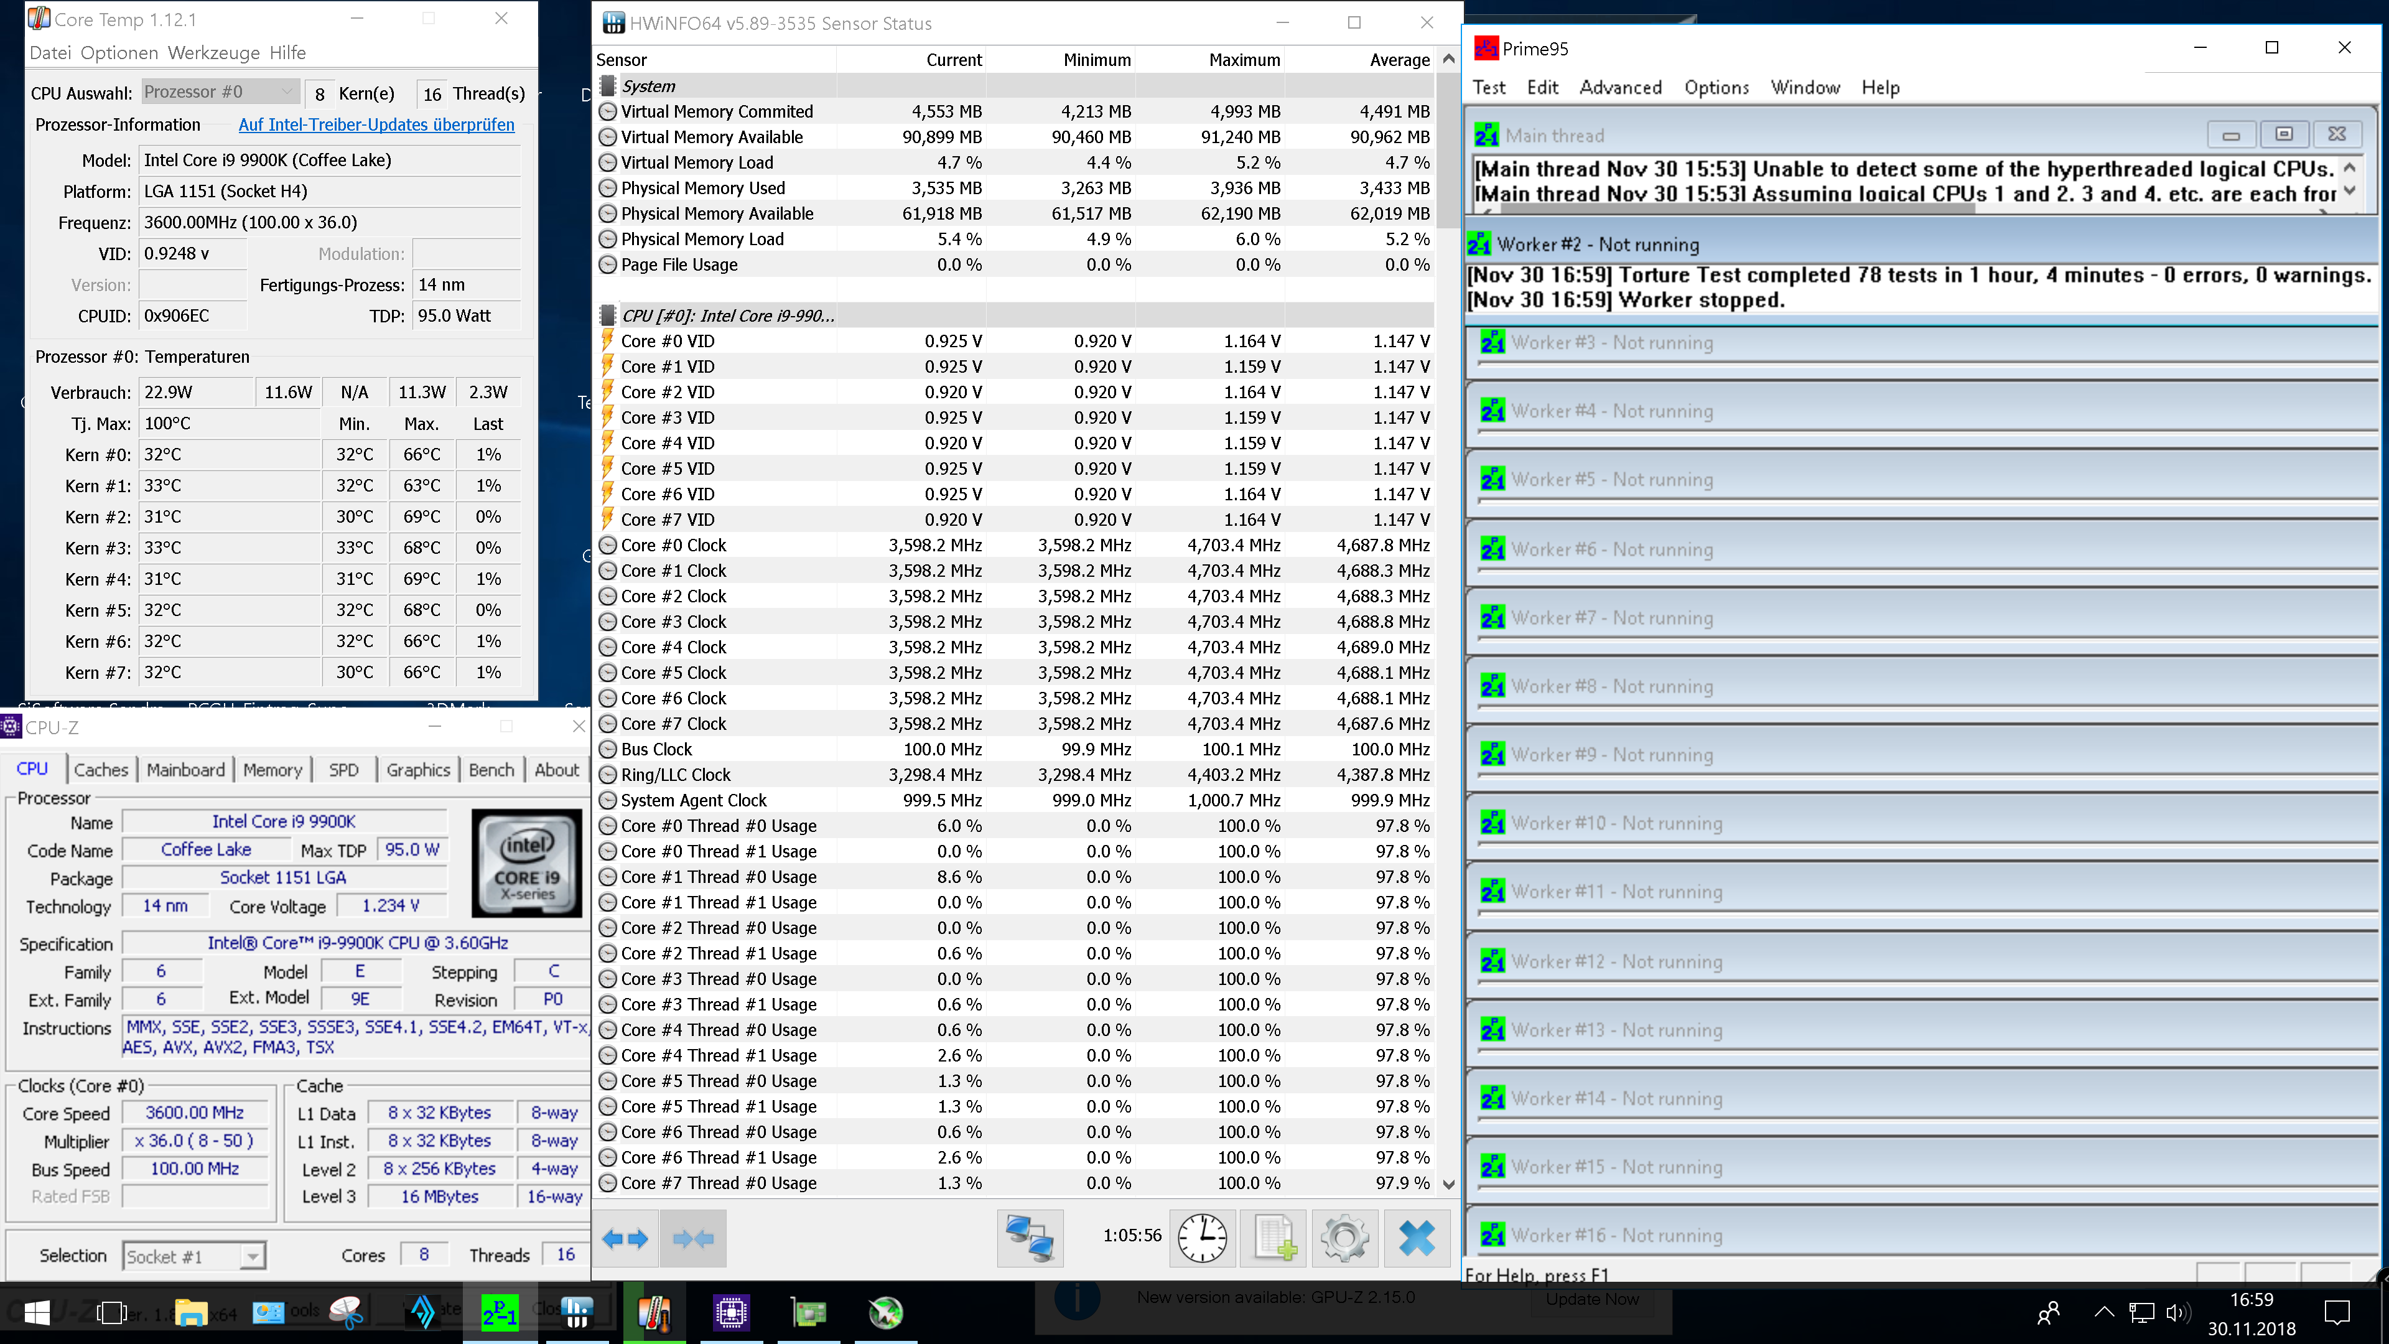Click the CPU-Z purple chip taskbar icon
Viewport: 2389px width, 1344px height.
(x=731, y=1312)
